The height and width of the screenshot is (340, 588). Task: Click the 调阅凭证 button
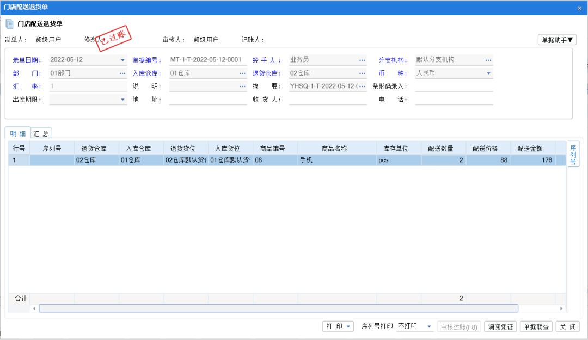click(500, 326)
